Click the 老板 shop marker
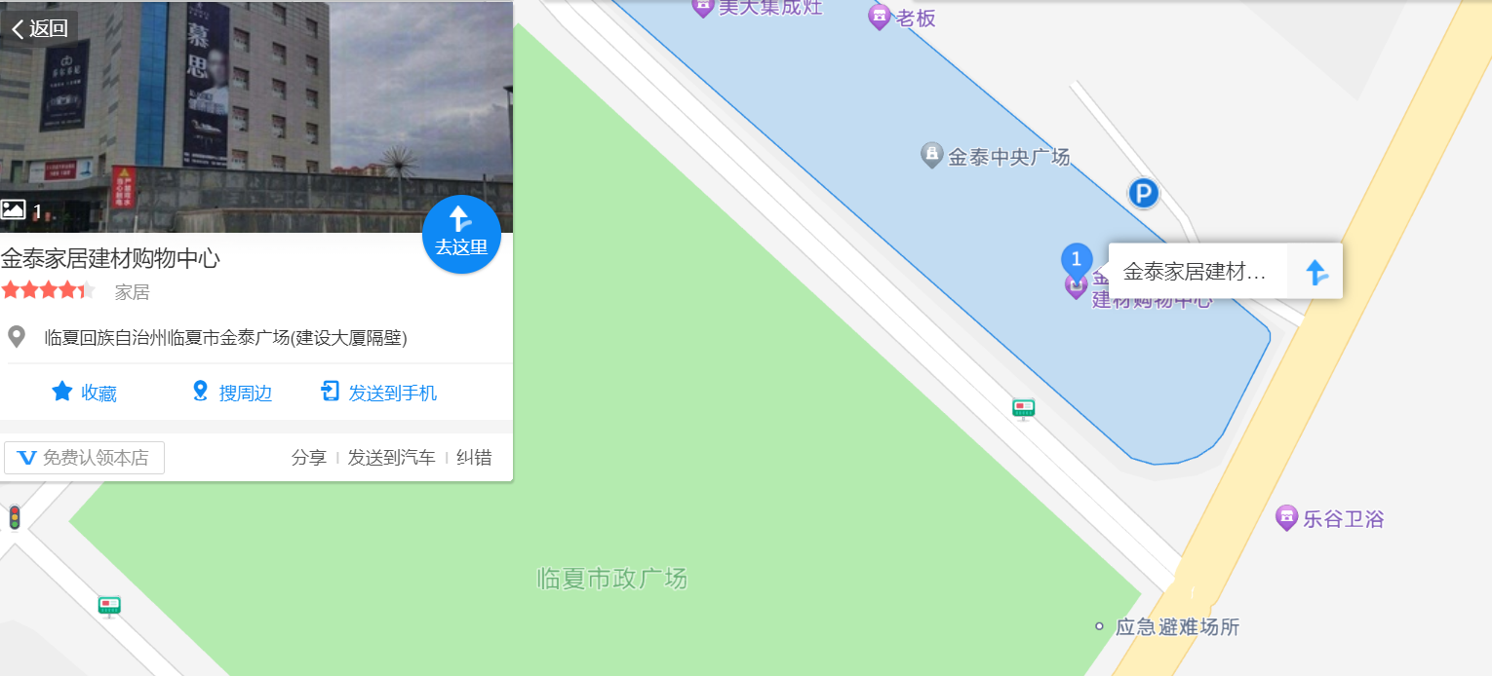The height and width of the screenshot is (676, 1492). click(x=902, y=17)
